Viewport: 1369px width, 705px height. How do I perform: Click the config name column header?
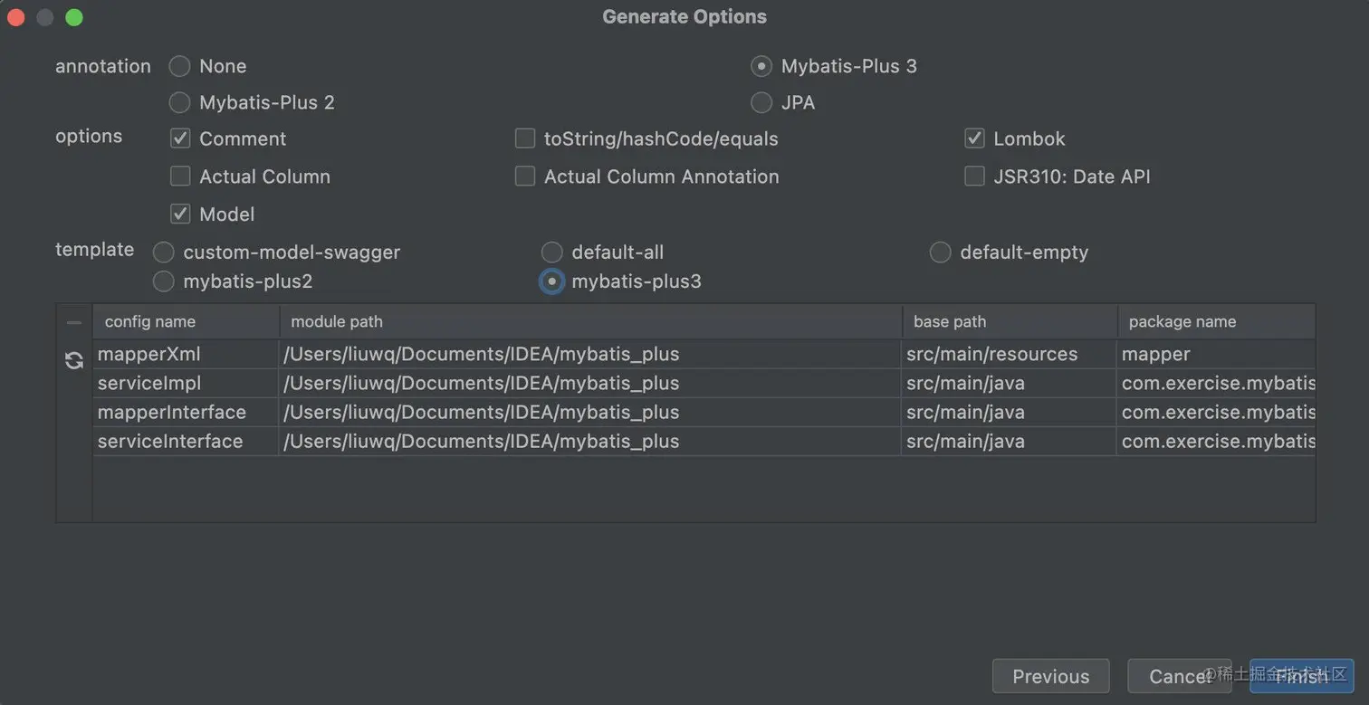click(187, 321)
